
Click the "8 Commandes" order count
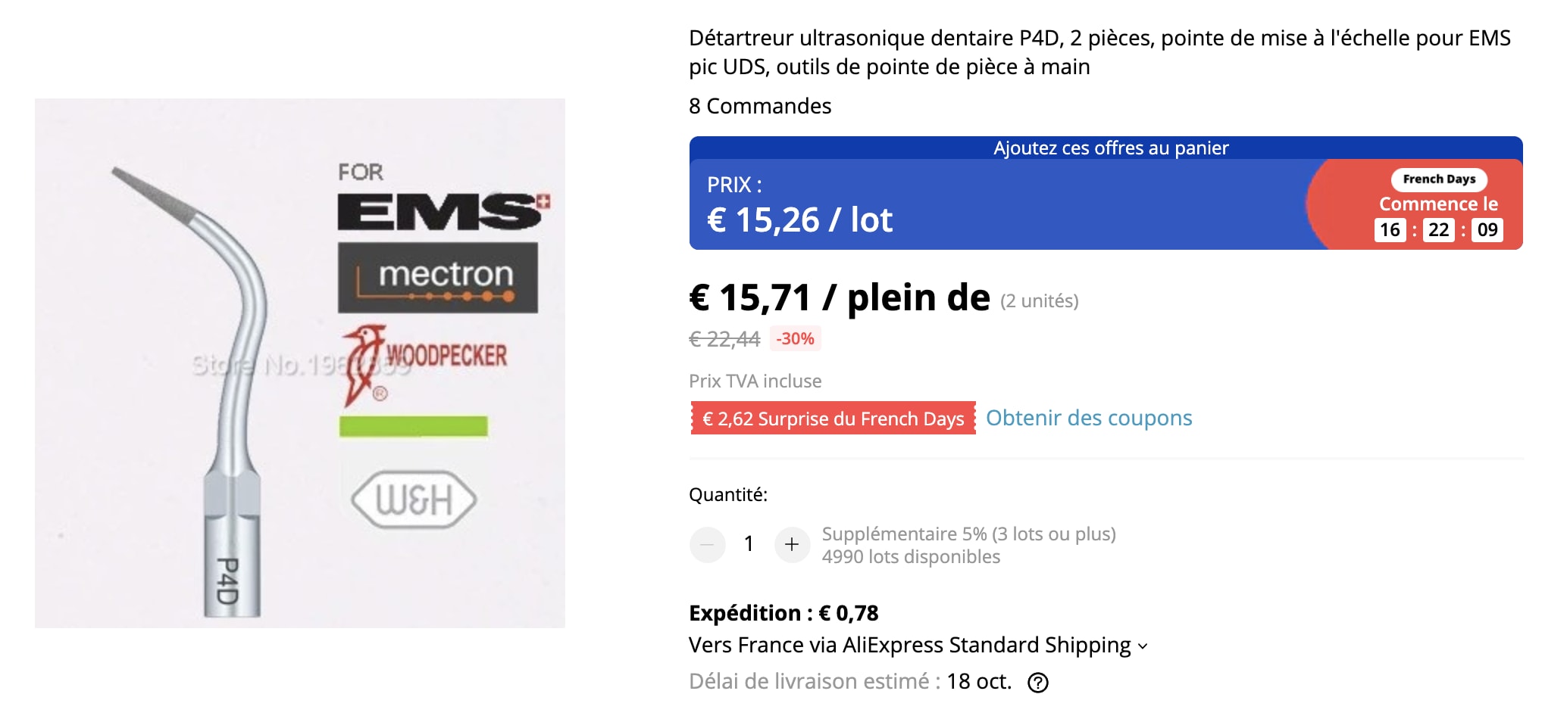(759, 106)
